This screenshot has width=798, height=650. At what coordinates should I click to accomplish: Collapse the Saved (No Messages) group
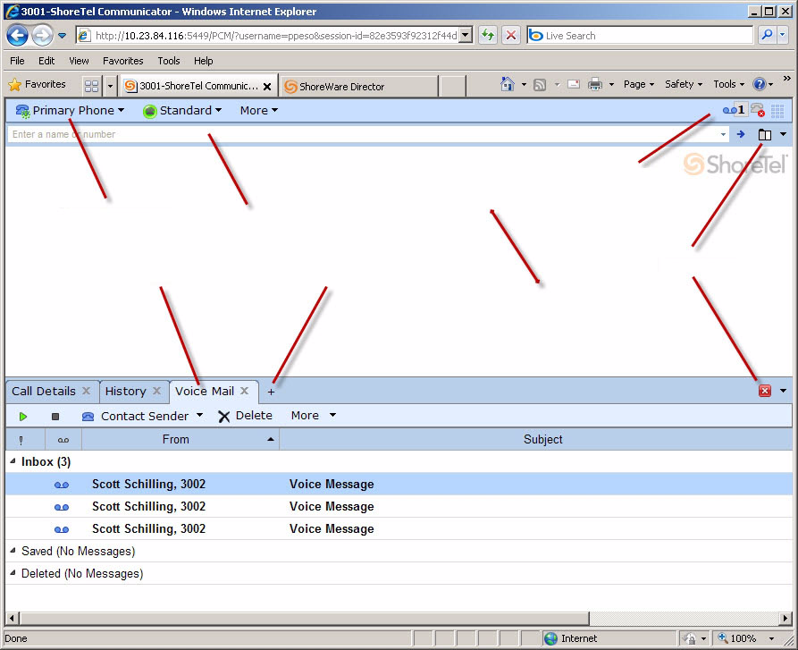click(13, 550)
